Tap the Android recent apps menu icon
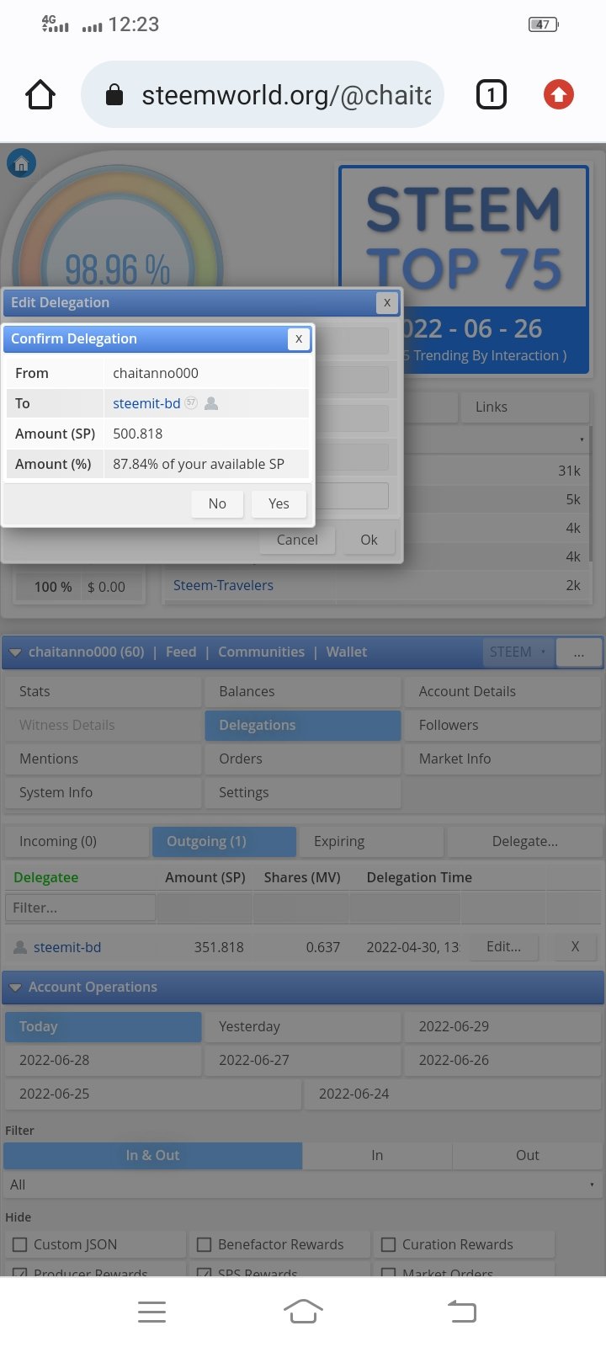606x1347 pixels. pyautogui.click(x=151, y=1312)
